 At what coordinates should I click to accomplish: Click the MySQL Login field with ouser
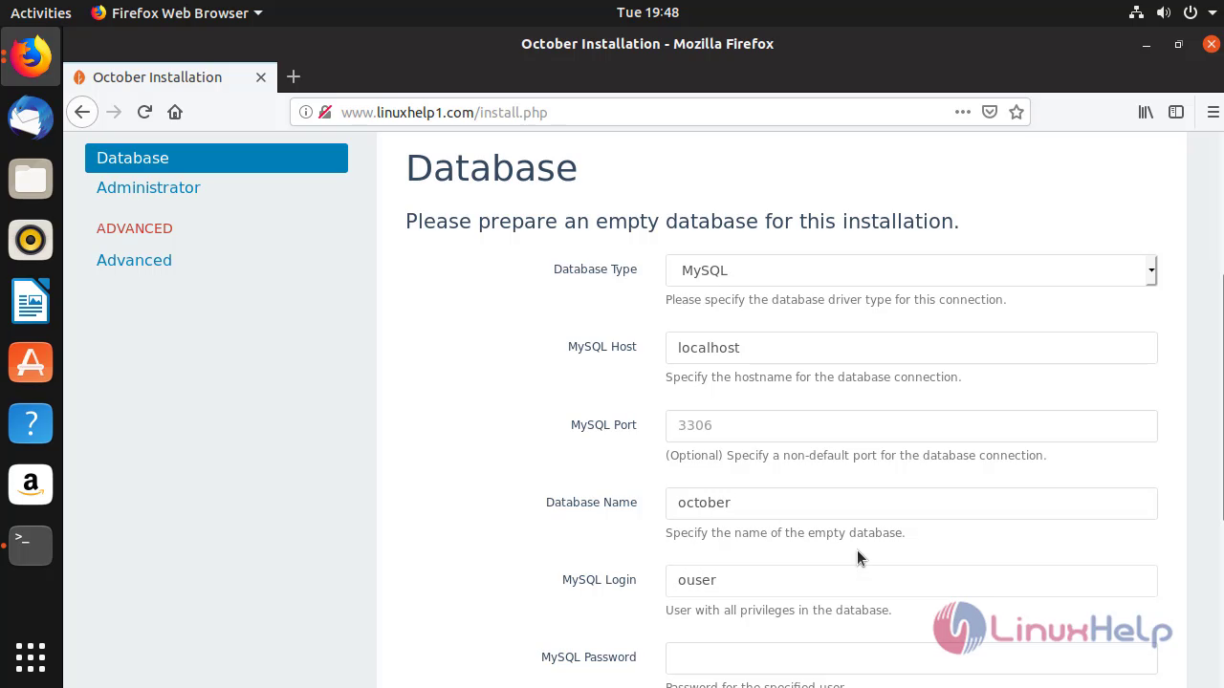[x=911, y=581]
